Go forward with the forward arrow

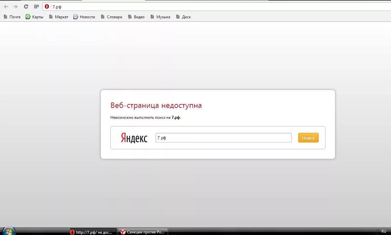[15, 6]
